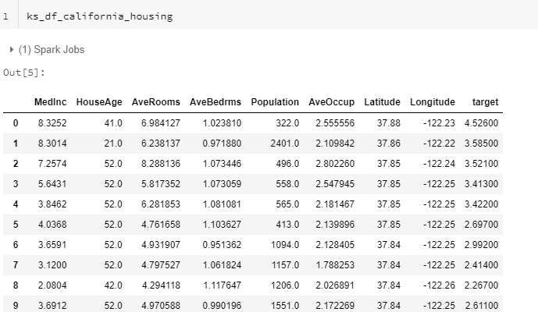Image resolution: width=538 pixels, height=312 pixels.
Task: Expand the Spark Jobs disclosure triangle
Action: tap(12, 50)
